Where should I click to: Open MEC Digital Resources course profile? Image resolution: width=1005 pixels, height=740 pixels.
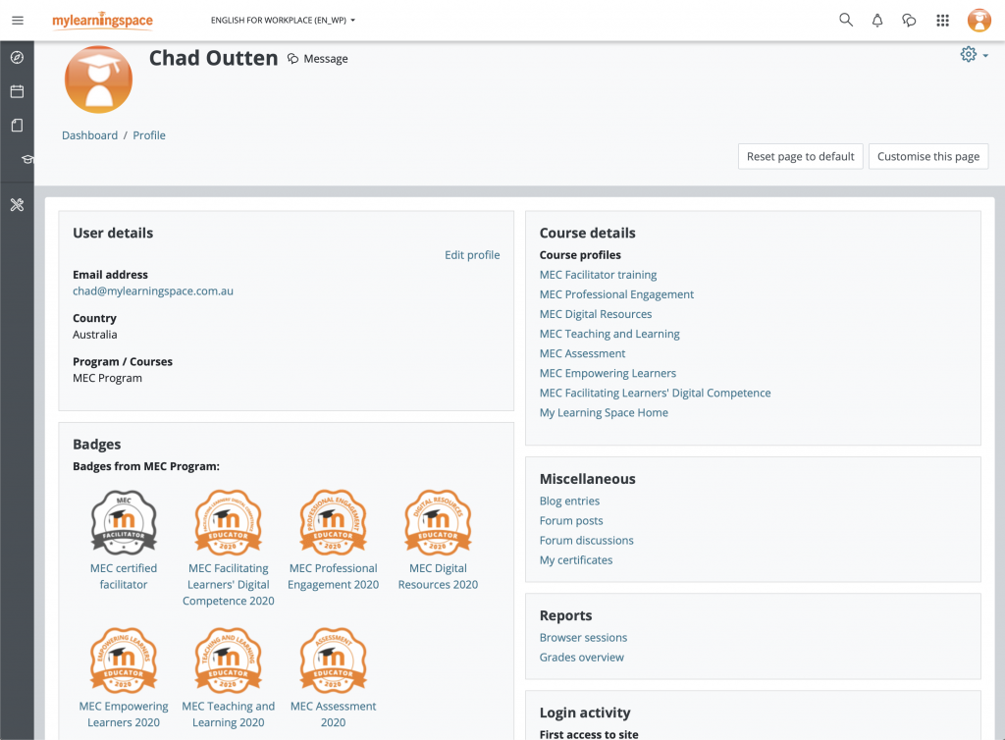(596, 315)
